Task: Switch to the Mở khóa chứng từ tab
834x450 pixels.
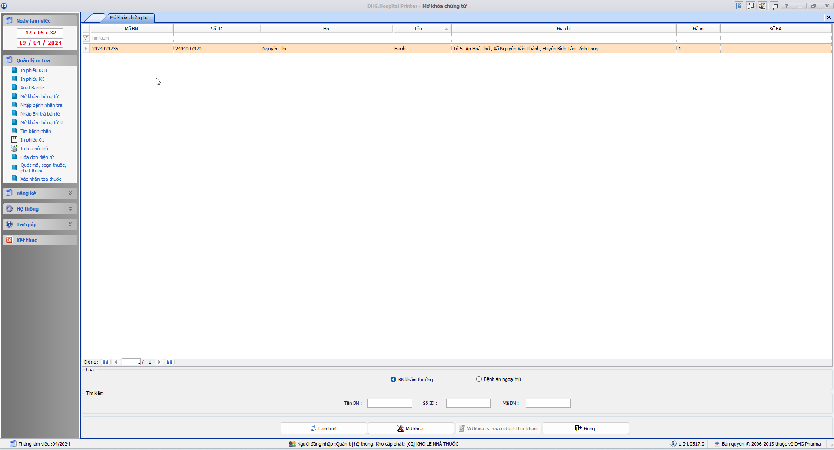Action: tap(129, 17)
